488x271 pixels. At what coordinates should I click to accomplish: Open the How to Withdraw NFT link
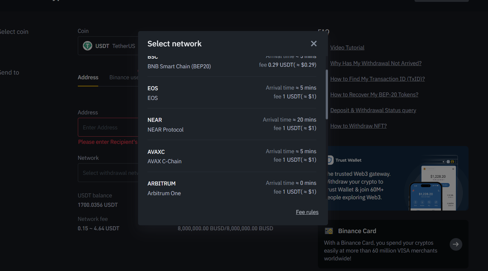358,126
